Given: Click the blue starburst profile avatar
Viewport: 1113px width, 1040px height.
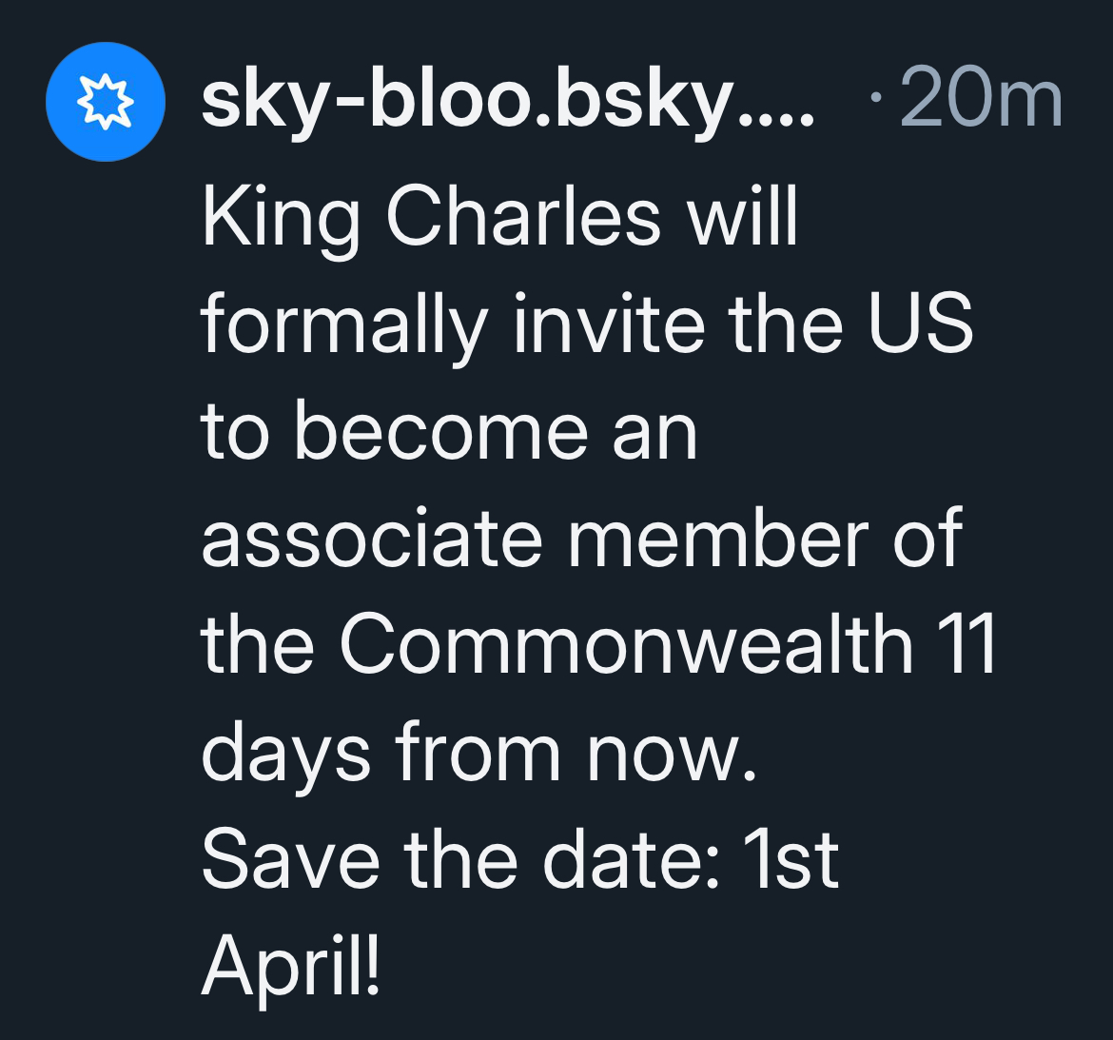Looking at the screenshot, I should tap(105, 102).
